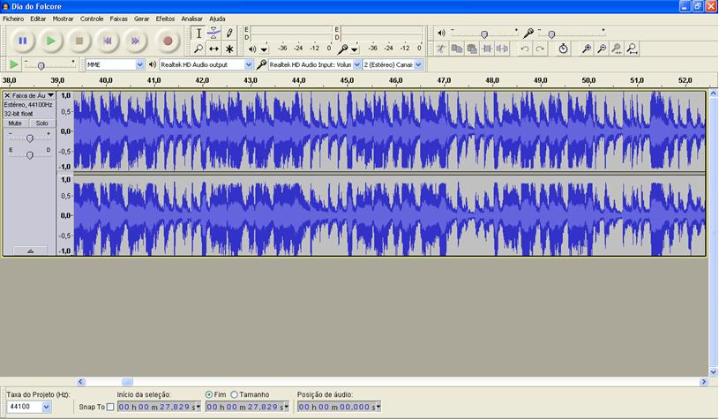Open the Efeitos menu
Viewport: 719px width, 419px height.
[165, 19]
